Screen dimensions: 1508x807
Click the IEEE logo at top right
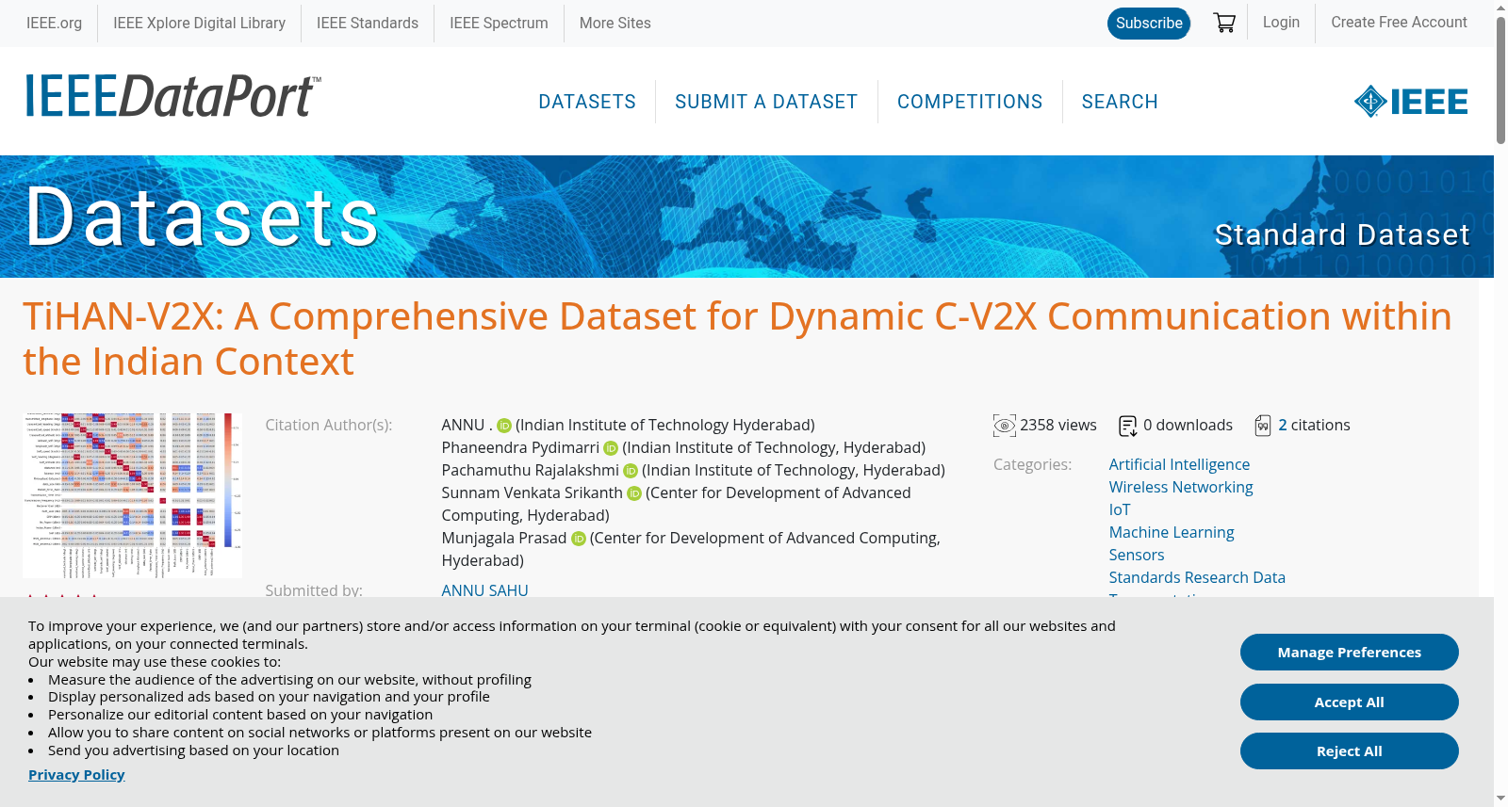tap(1411, 102)
